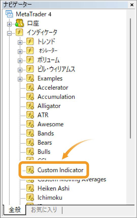This screenshot has width=137, height=218.
Task: Select the オシレーター tree item
Action: (x=48, y=51)
